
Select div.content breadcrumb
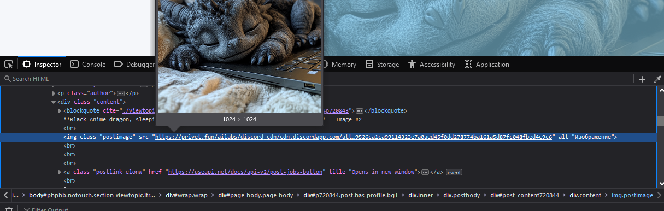click(x=585, y=195)
